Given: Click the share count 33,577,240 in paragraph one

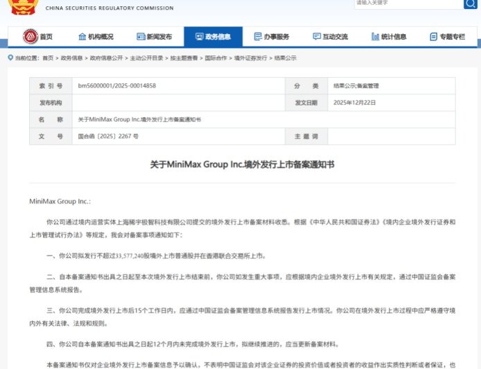Looking at the screenshot, I should [129, 256].
